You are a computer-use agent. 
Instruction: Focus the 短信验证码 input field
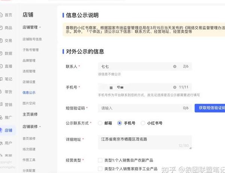coord(145,108)
